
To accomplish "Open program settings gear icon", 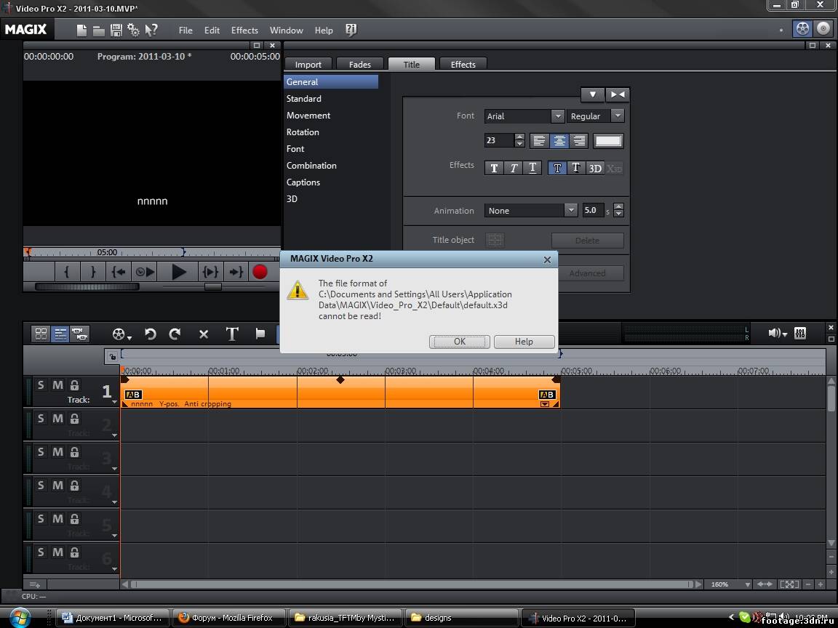I will [134, 31].
